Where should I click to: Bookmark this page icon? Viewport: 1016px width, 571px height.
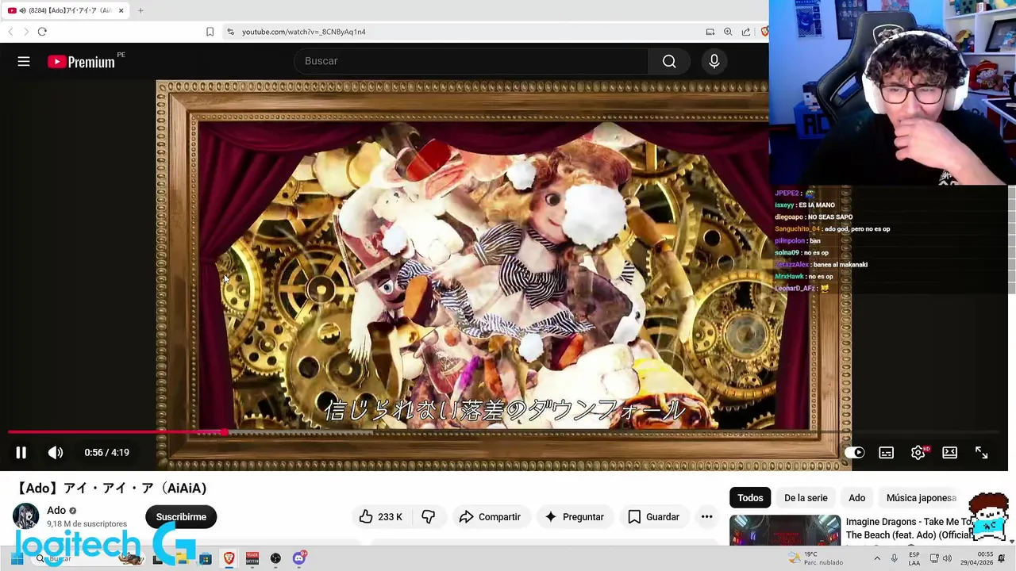210,32
